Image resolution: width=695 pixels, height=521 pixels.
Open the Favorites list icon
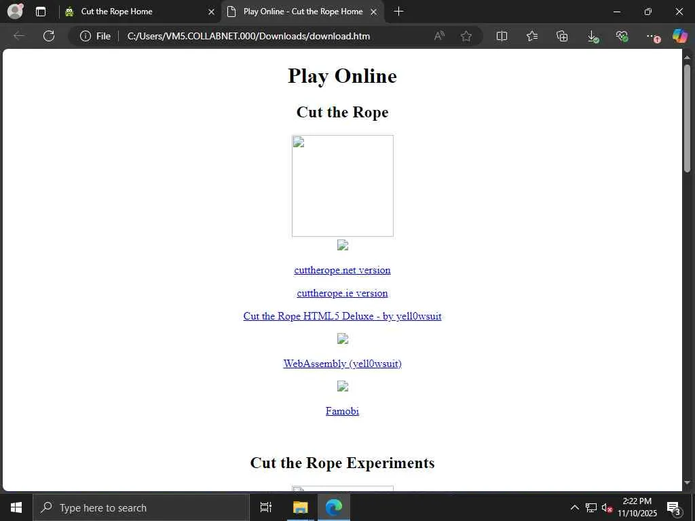pyautogui.click(x=532, y=36)
